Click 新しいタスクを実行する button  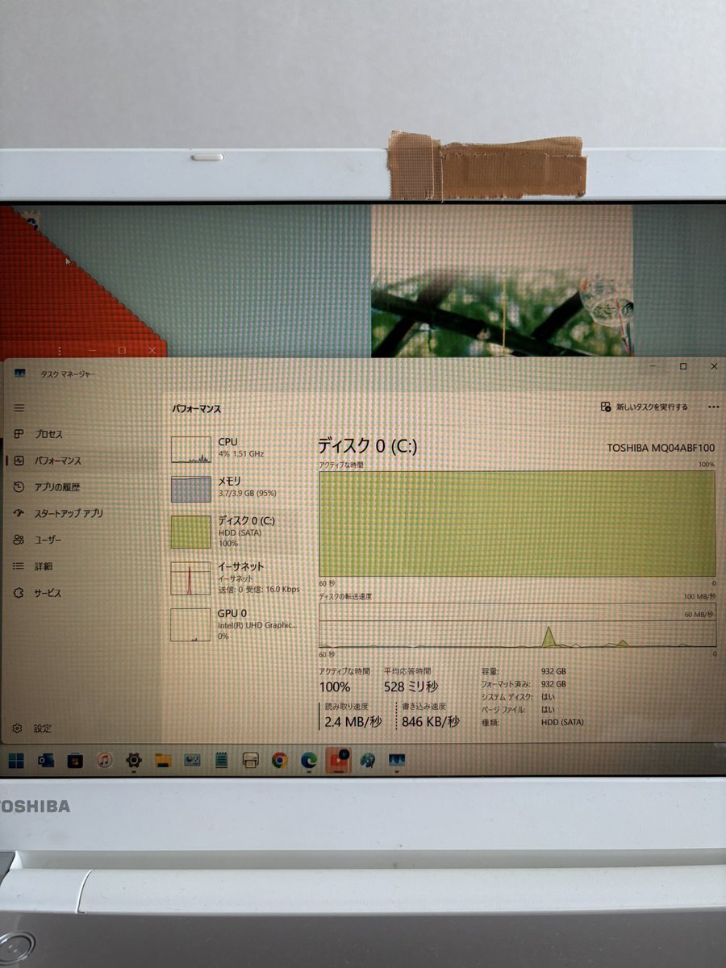click(645, 407)
